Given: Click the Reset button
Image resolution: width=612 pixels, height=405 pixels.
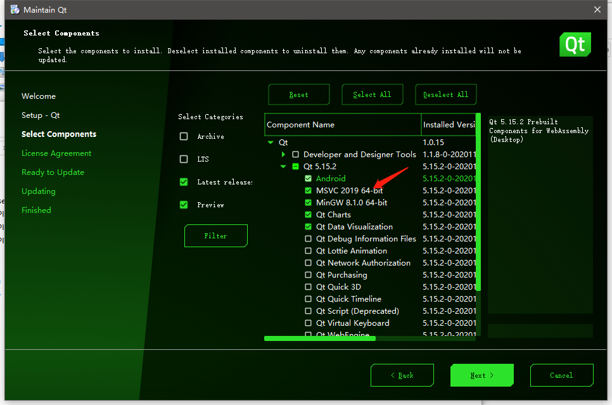Looking at the screenshot, I should coord(299,94).
